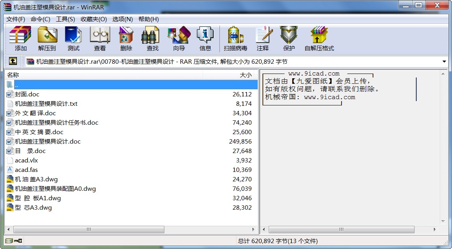Click the file list horizontal scrollbar
This screenshot has width=452, height=249.
(89, 230)
